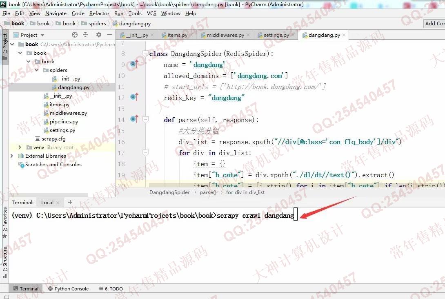Collapse the spiders folder
445x299 pixels.
coord(37,70)
